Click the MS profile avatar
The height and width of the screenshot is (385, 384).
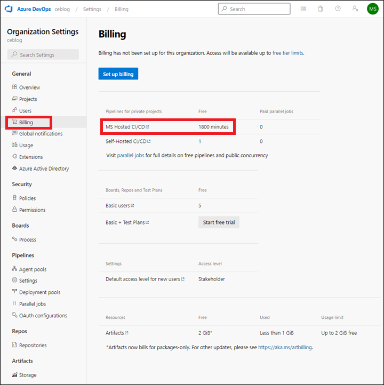tap(373, 9)
